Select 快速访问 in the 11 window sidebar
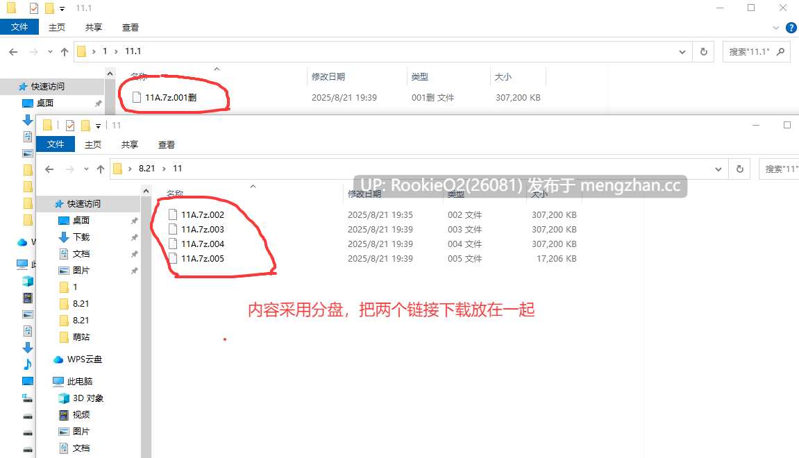This screenshot has width=799, height=458. (84, 204)
